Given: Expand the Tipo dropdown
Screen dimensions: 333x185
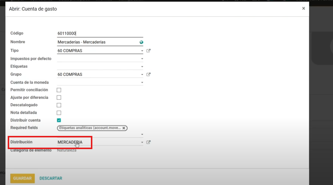Looking at the screenshot, I should pyautogui.click(x=142, y=51).
